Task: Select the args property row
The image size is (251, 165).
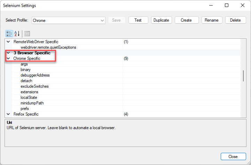Action: click(x=24, y=64)
